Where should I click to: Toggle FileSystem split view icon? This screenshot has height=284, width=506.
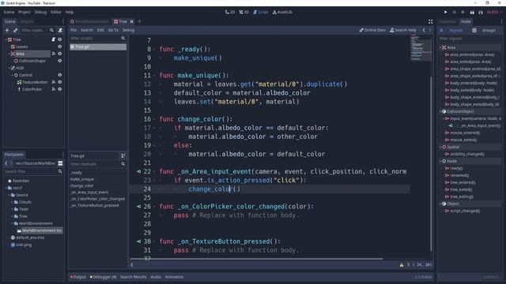point(60,163)
